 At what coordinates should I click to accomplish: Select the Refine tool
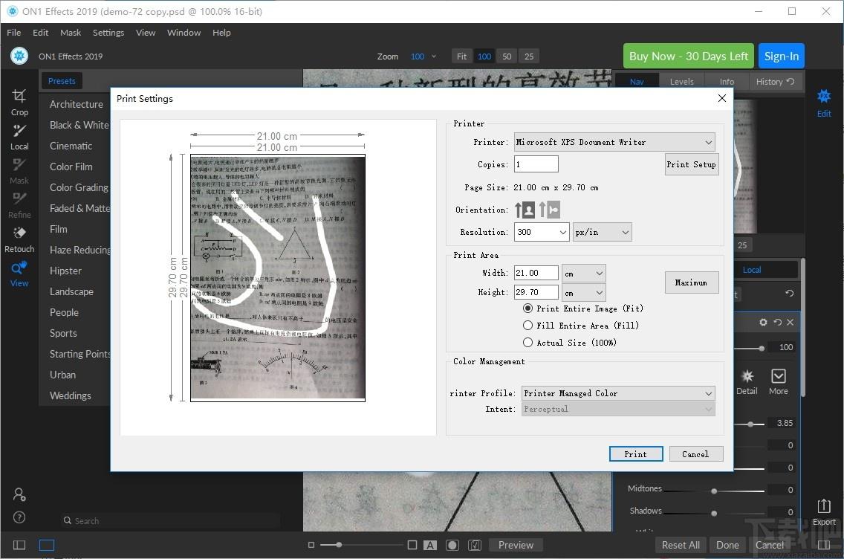pos(19,205)
